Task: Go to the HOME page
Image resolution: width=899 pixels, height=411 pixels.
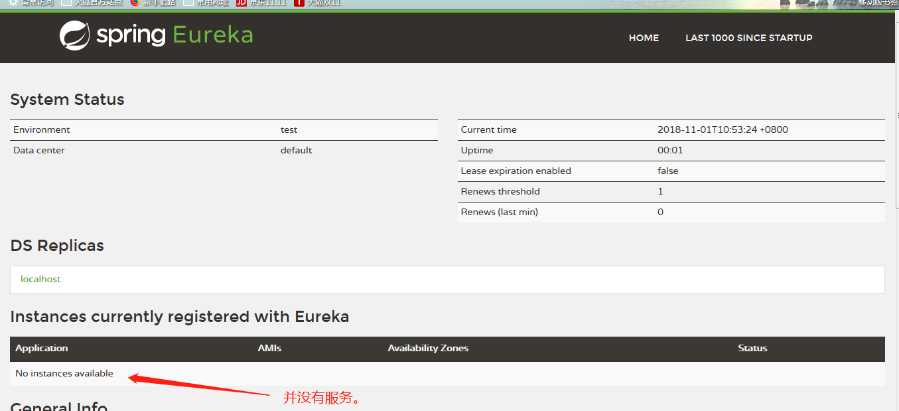Action: [644, 38]
